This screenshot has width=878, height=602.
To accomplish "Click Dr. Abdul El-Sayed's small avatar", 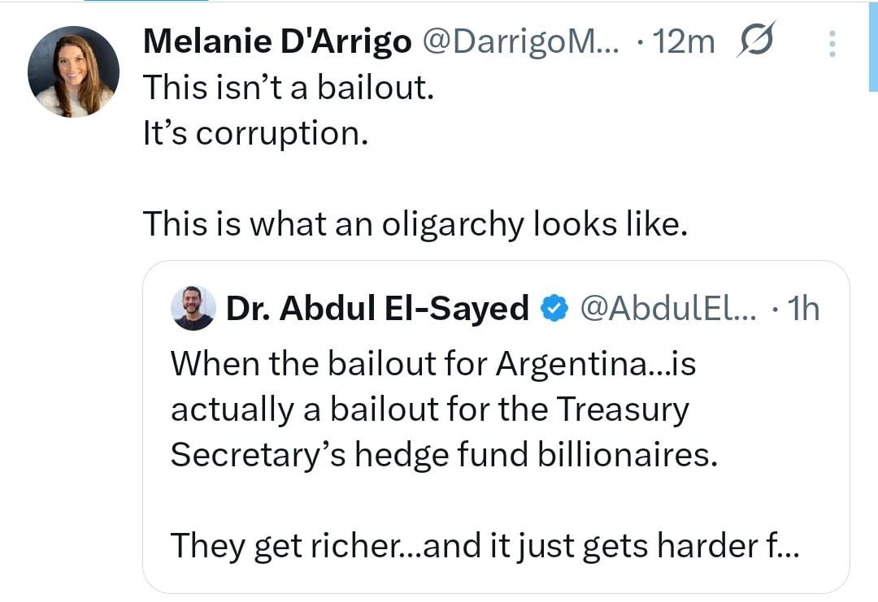I will 193,308.
